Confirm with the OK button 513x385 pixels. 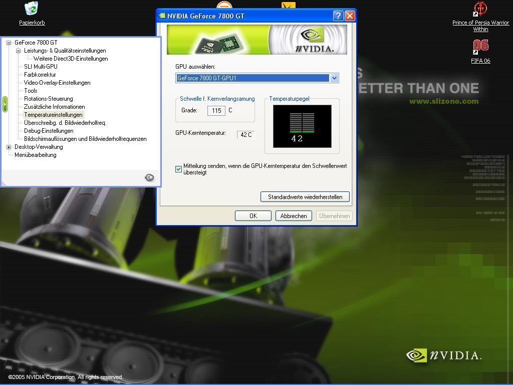pos(253,216)
